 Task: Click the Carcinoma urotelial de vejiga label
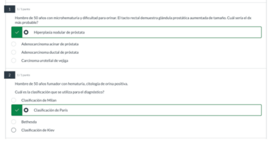[x=45, y=60]
